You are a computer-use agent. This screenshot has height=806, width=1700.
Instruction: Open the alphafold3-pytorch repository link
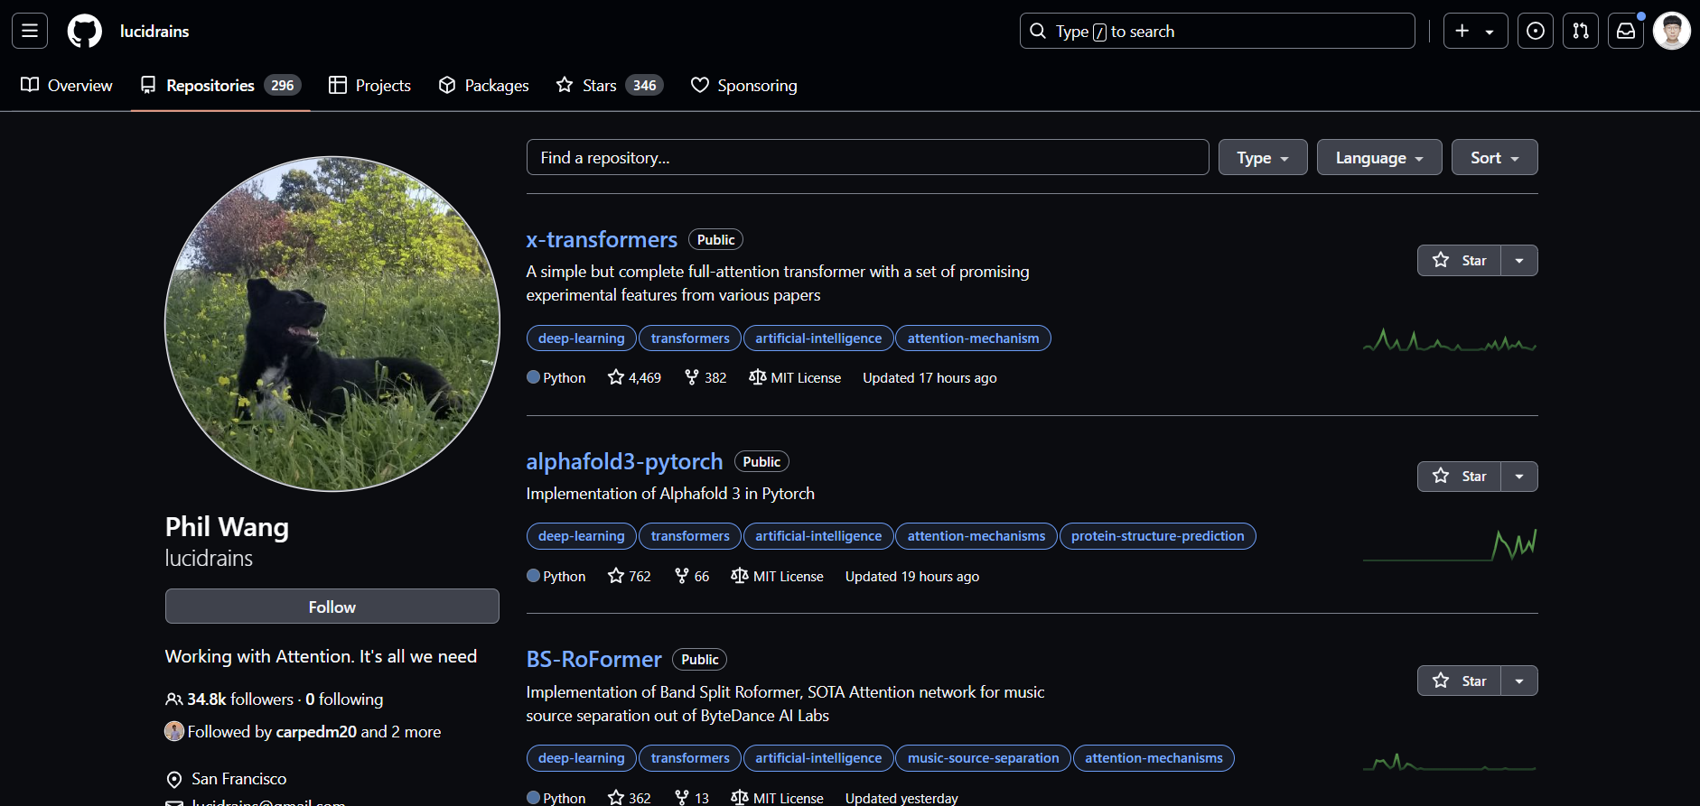pyautogui.click(x=625, y=461)
